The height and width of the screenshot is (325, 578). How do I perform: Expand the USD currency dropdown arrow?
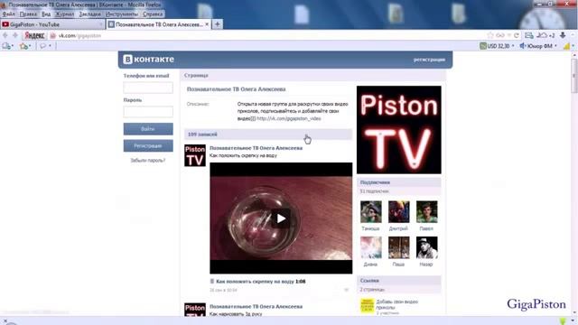(513, 46)
